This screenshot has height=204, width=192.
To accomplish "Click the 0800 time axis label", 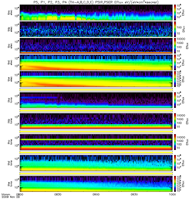I will pyautogui.click(x=20, y=194).
